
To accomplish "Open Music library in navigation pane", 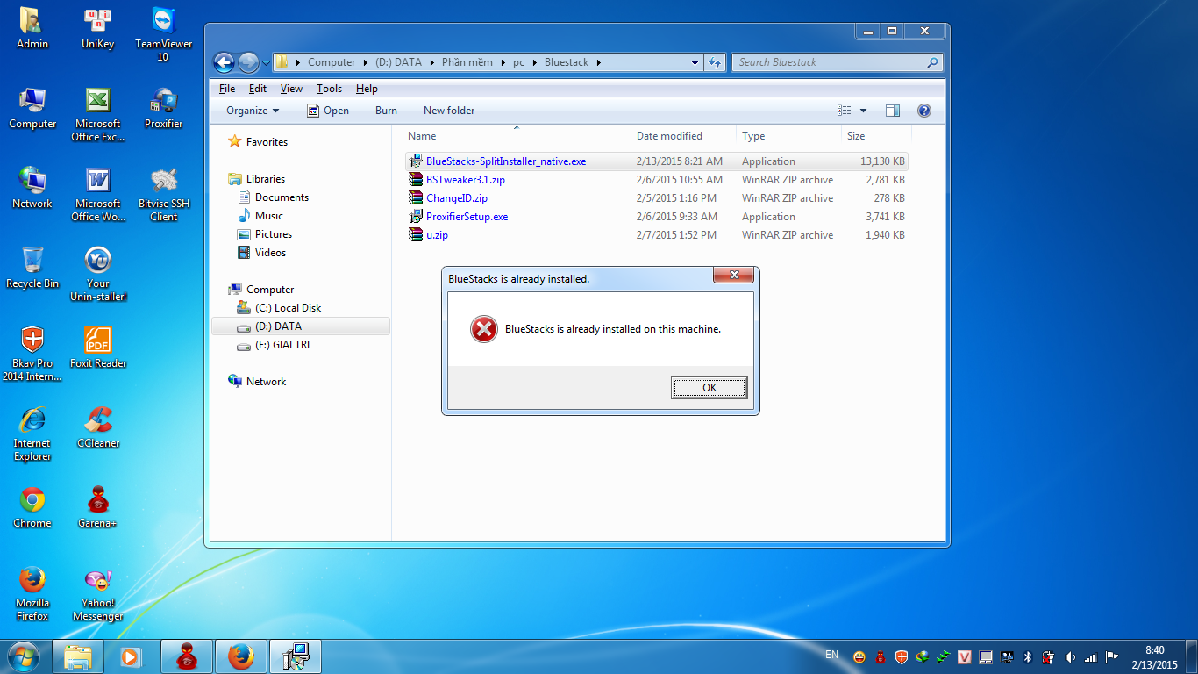I will [x=268, y=216].
